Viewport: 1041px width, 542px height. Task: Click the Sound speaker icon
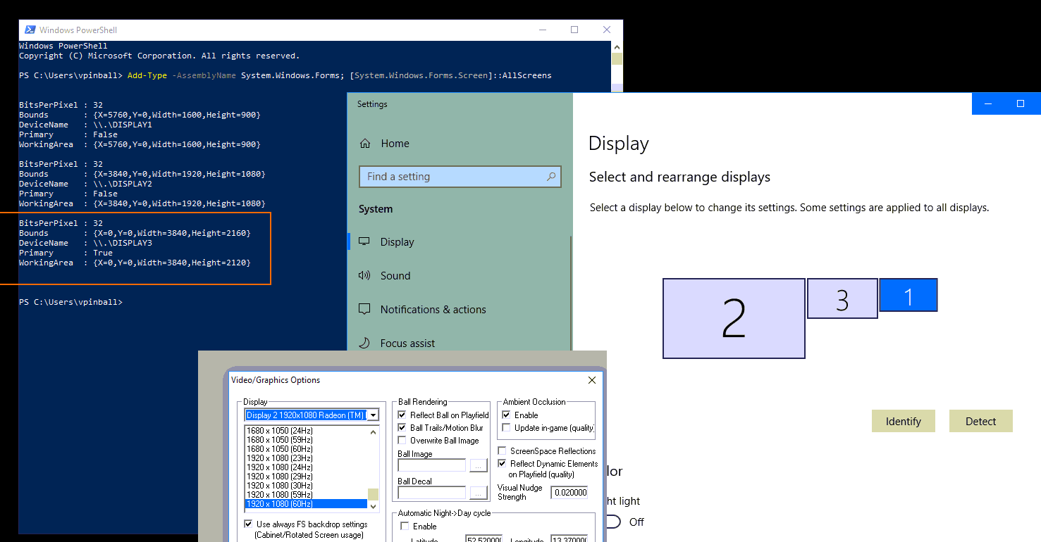pos(364,275)
